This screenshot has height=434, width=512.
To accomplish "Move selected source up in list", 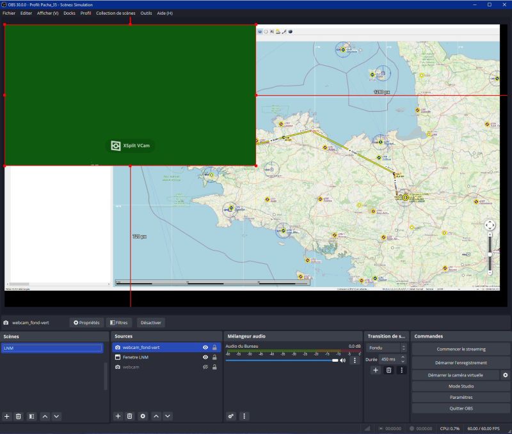I will click(156, 416).
